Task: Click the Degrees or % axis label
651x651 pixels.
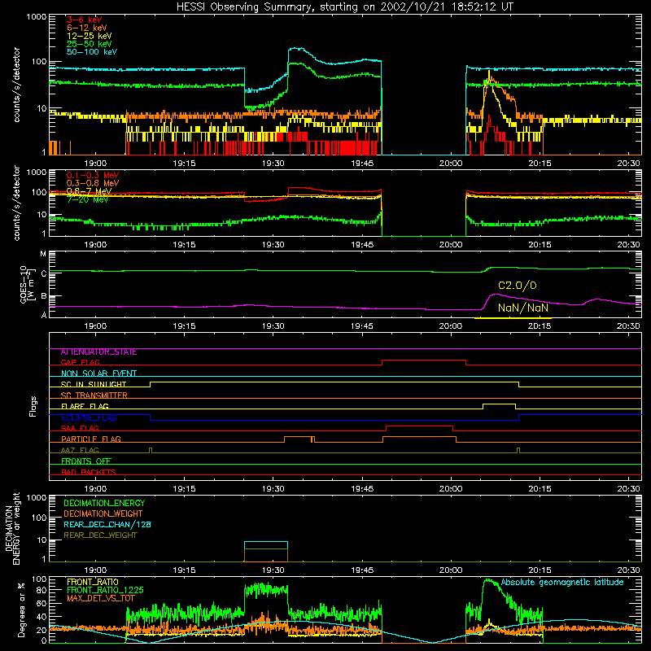Action: click(x=22, y=609)
